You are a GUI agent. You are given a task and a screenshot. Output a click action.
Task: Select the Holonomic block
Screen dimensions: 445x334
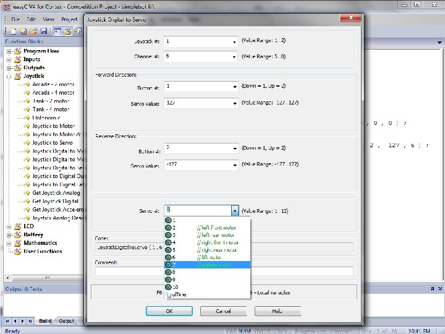pos(46,118)
